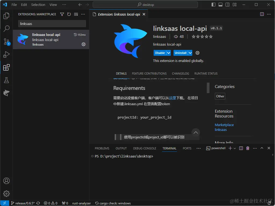Expand the Uninstall button dropdown arrow
Image resolution: width=275 pixels, height=206 pixels.
[x=190, y=53]
